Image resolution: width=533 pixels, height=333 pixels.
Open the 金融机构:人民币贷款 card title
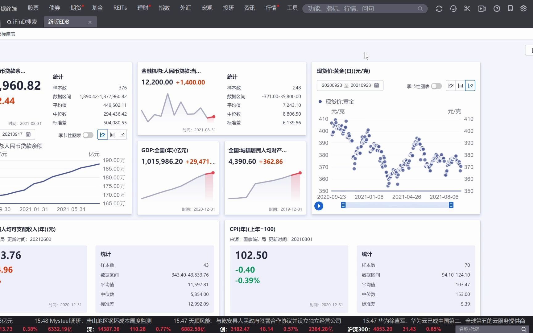[x=171, y=71]
